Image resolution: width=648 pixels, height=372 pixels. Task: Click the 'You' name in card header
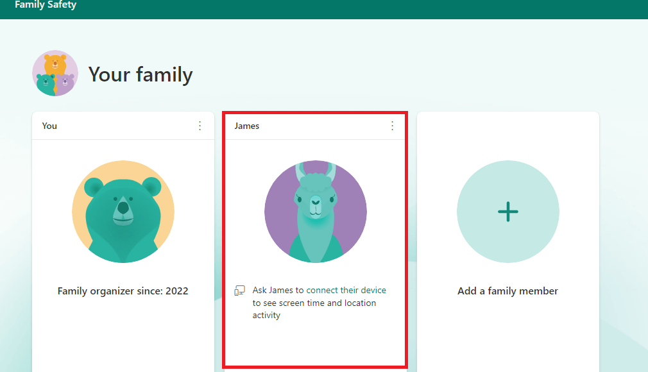click(49, 126)
